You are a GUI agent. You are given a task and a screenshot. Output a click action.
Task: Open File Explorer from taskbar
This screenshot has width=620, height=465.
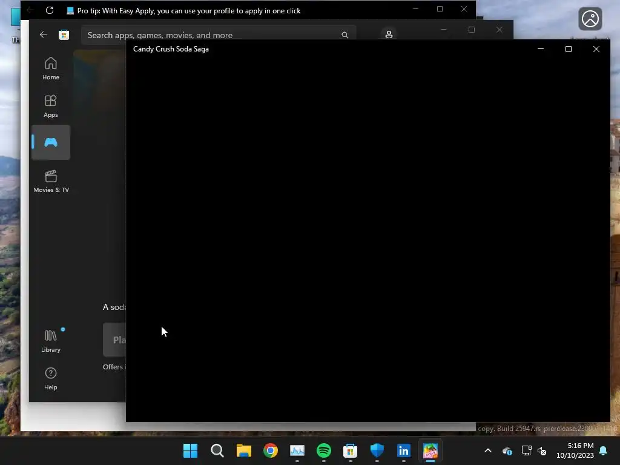(x=243, y=450)
